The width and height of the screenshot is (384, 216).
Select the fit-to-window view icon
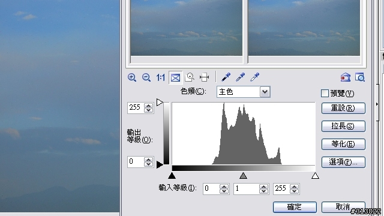coord(175,78)
